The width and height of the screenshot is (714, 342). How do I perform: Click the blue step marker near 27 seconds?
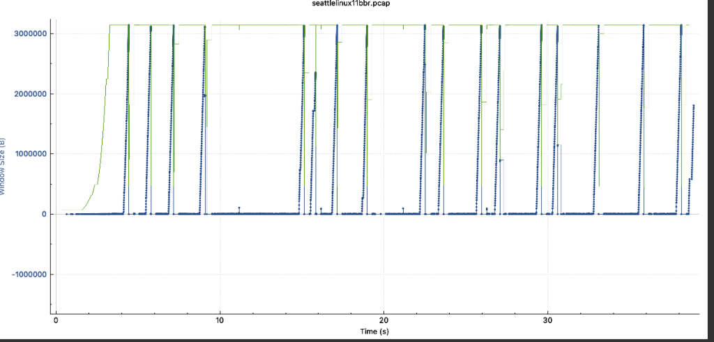click(501, 160)
